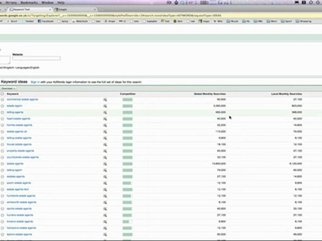Open the History menu
Image resolution: width=322 pixels, height=241 pixels.
pos(11,3)
